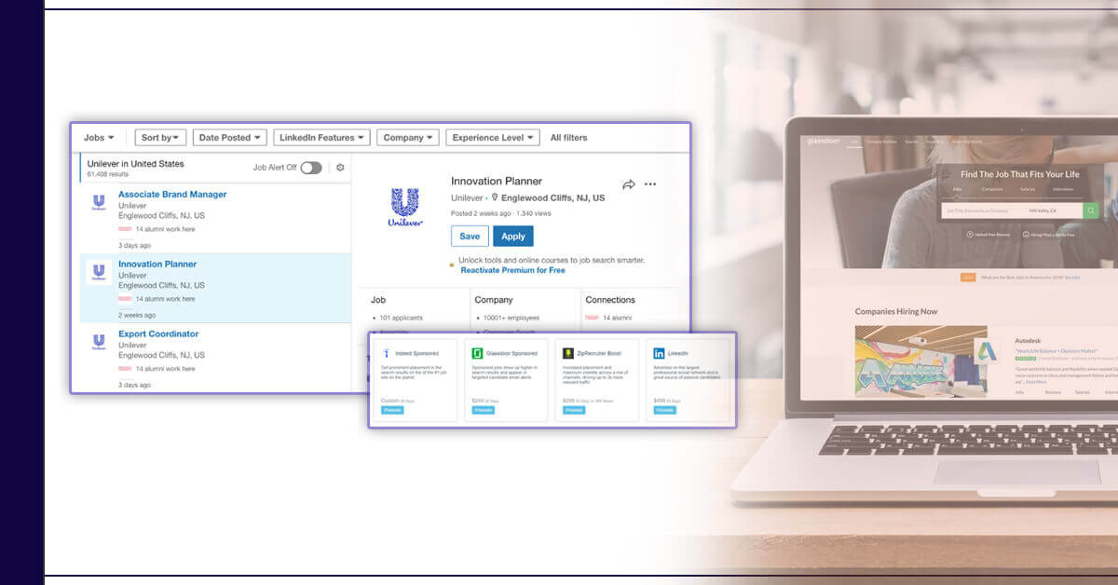The height and width of the screenshot is (585, 1118).
Task: Open job alert settings gear
Action: click(340, 168)
